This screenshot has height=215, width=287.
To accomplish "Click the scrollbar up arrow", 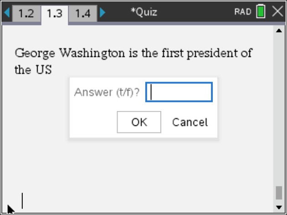I will tap(279, 30).
